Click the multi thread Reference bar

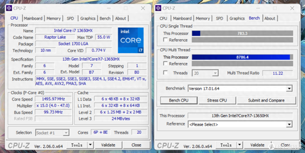click(x=242, y=64)
